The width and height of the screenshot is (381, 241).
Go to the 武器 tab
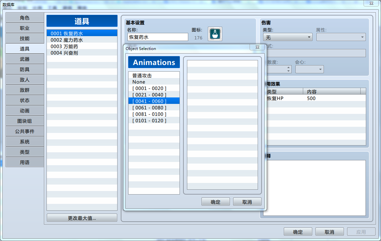[x=25, y=59]
